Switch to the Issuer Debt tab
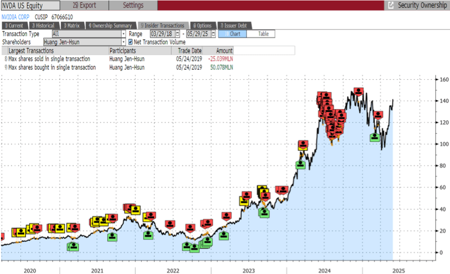Screen dimensions: 450x274 236,25
